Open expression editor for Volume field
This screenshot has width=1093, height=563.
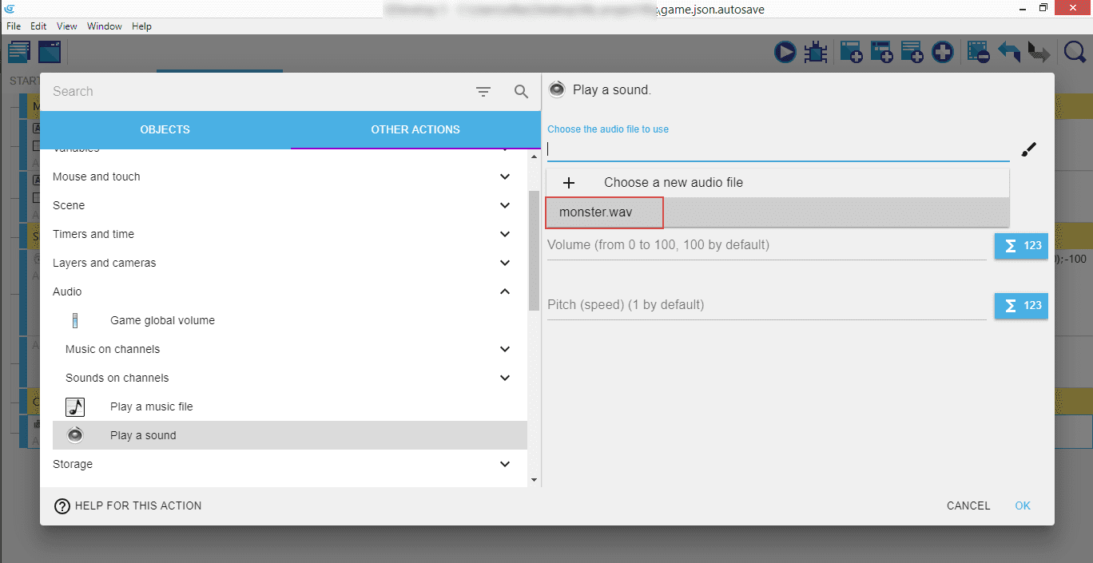click(x=1020, y=246)
